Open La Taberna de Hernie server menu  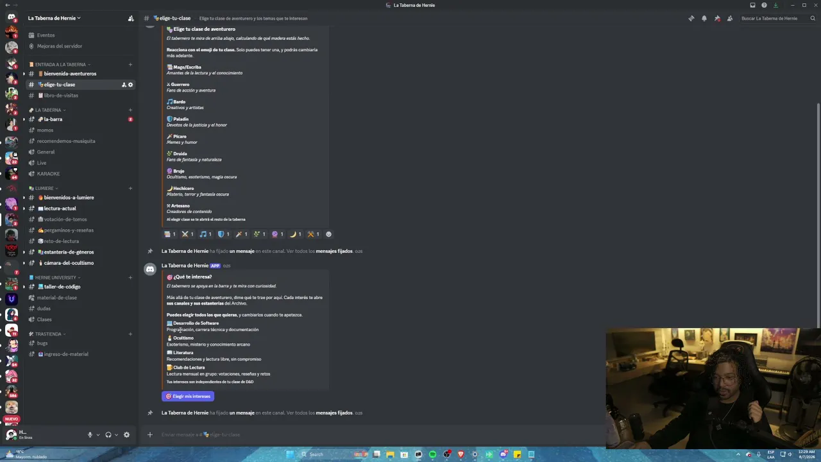click(x=55, y=18)
